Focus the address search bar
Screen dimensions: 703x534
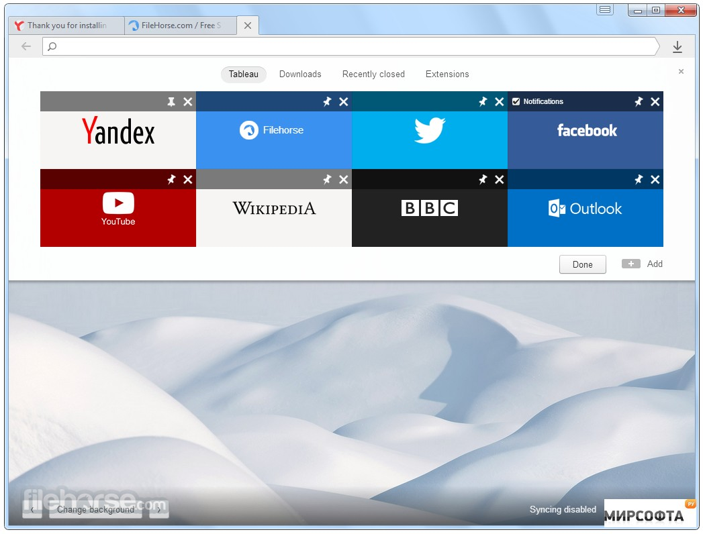coord(351,46)
